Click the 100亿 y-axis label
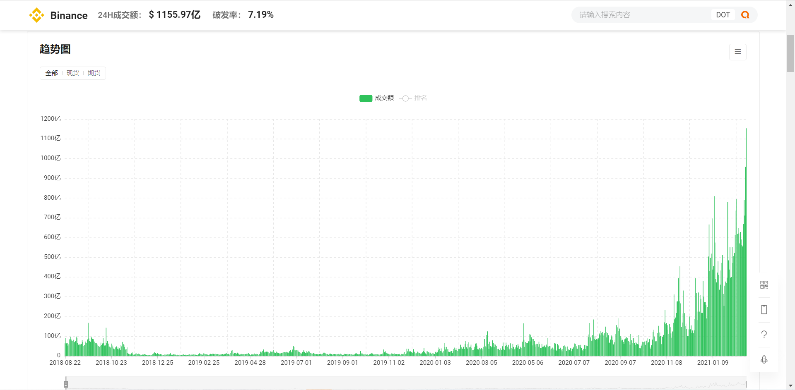Viewport: 795px width, 390px height. click(x=52, y=336)
